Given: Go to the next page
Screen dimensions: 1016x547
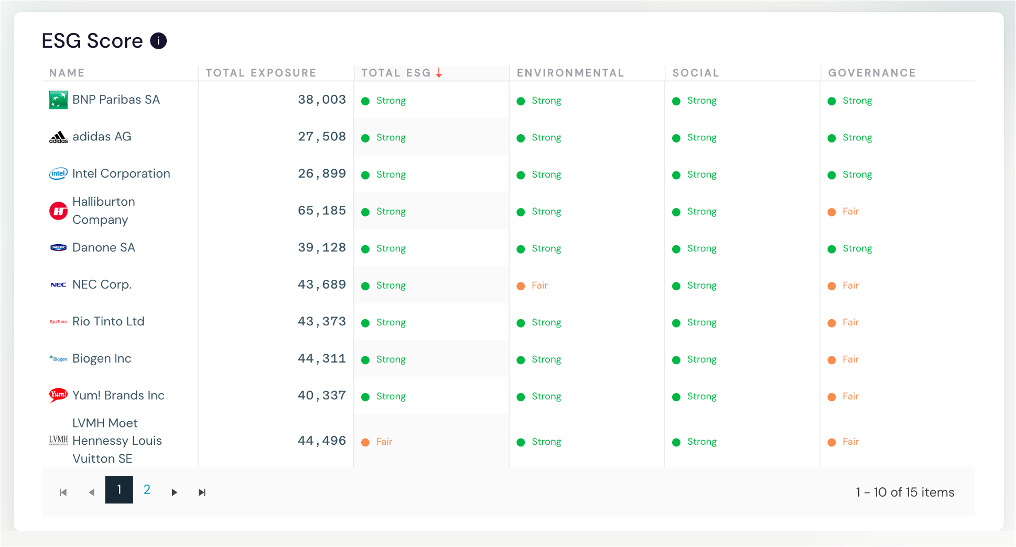Looking at the screenshot, I should pos(174,492).
